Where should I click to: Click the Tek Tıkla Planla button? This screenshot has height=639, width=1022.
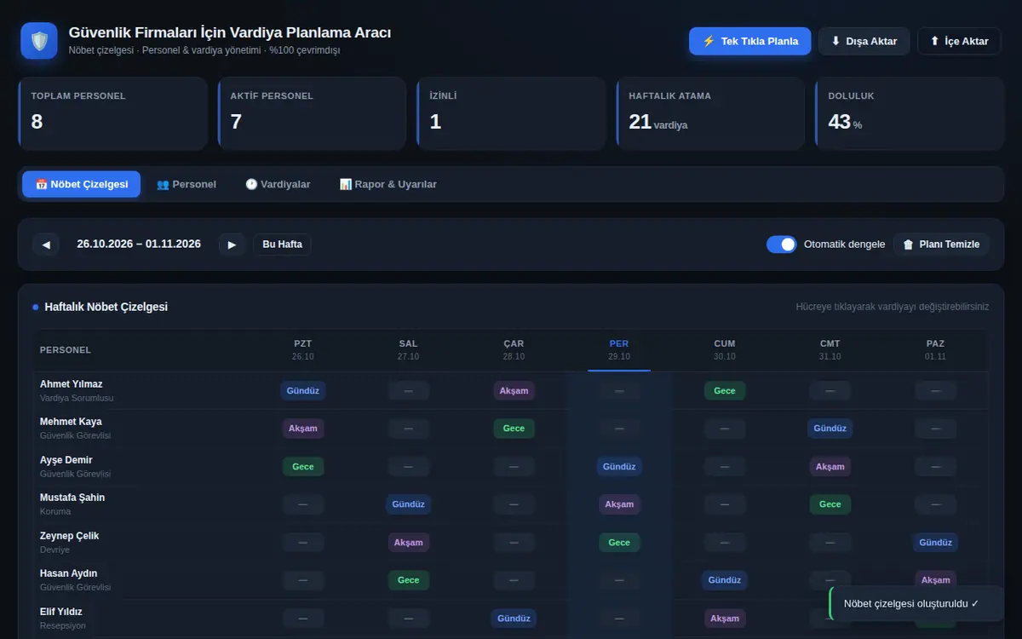point(750,41)
